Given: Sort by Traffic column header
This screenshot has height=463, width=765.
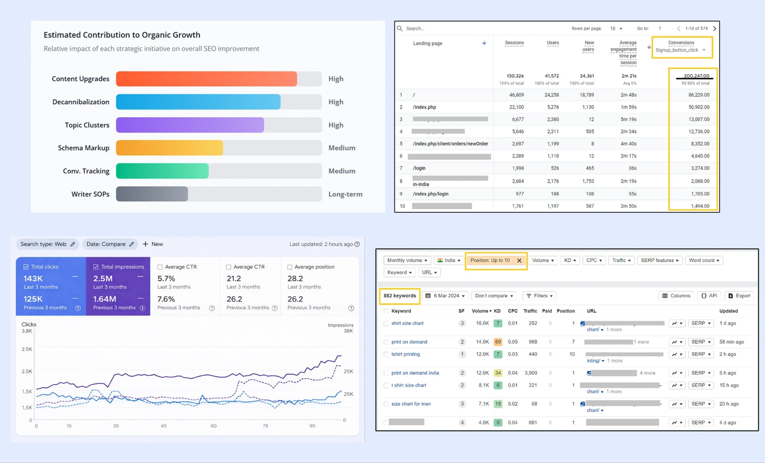Looking at the screenshot, I should point(530,311).
